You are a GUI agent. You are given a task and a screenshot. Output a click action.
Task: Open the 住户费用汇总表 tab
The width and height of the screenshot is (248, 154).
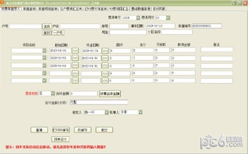[71, 9]
